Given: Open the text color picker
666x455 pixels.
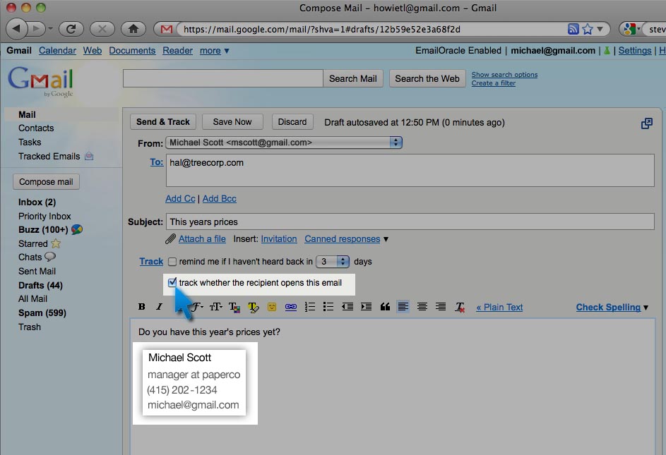Looking at the screenshot, I should [234, 307].
